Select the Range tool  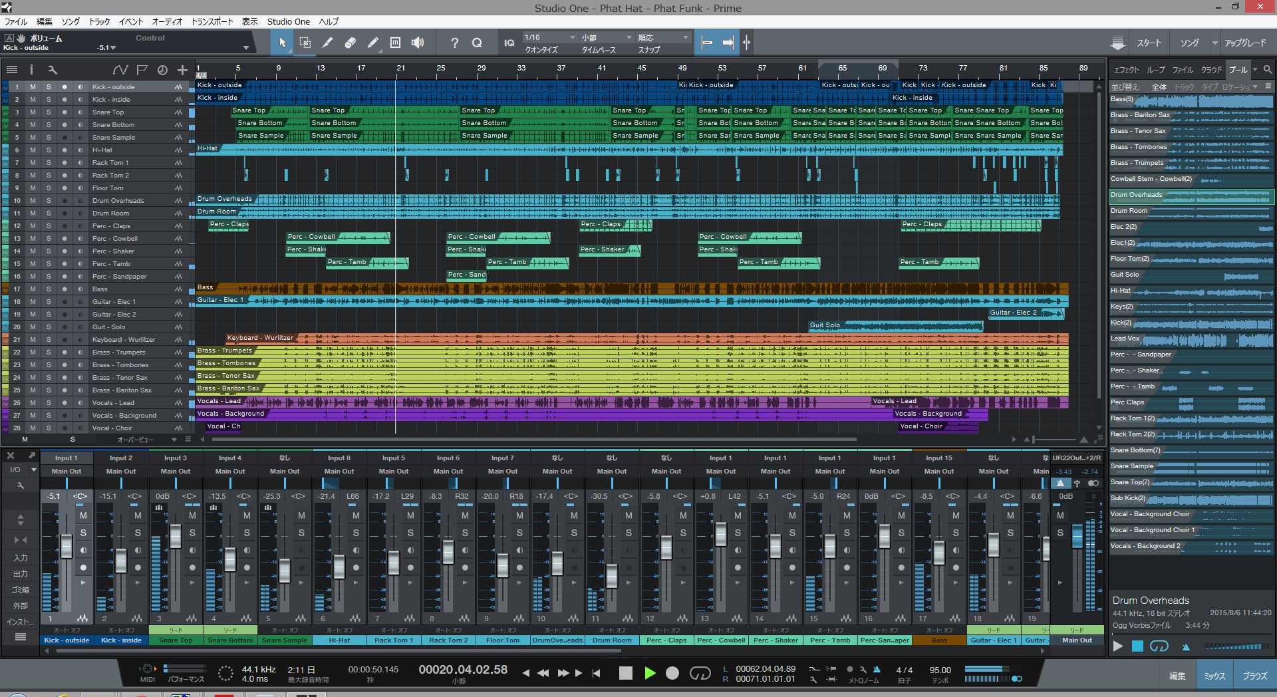[305, 43]
